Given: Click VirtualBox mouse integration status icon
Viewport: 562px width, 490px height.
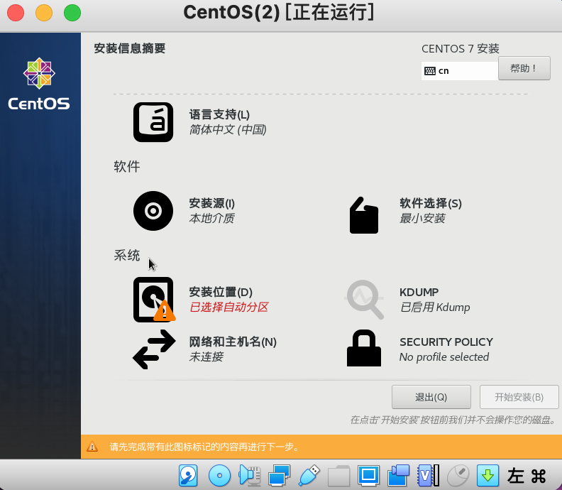Looking at the screenshot, I should point(458,476).
